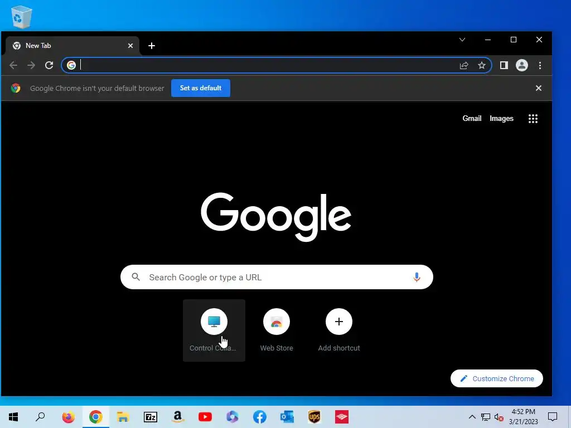Viewport: 571px width, 428px height.
Task: Click the magnifier in the search box
Action: [x=136, y=277]
